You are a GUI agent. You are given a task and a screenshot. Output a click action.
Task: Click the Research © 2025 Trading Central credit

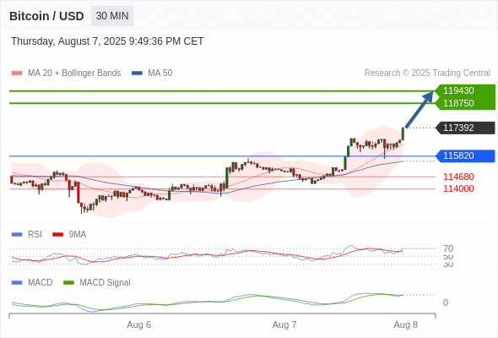[x=427, y=74]
